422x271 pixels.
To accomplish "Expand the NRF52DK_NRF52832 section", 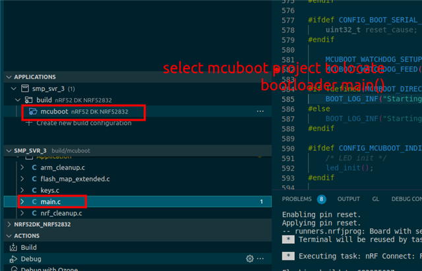I will click(7, 224).
